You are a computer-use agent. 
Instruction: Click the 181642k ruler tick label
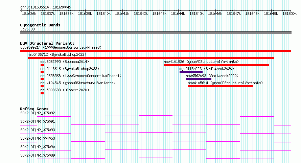pyautogui.click(x=141, y=14)
